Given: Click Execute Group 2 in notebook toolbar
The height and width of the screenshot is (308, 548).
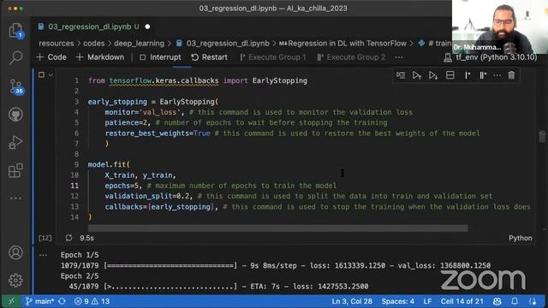Looking at the screenshot, I should coord(351,57).
